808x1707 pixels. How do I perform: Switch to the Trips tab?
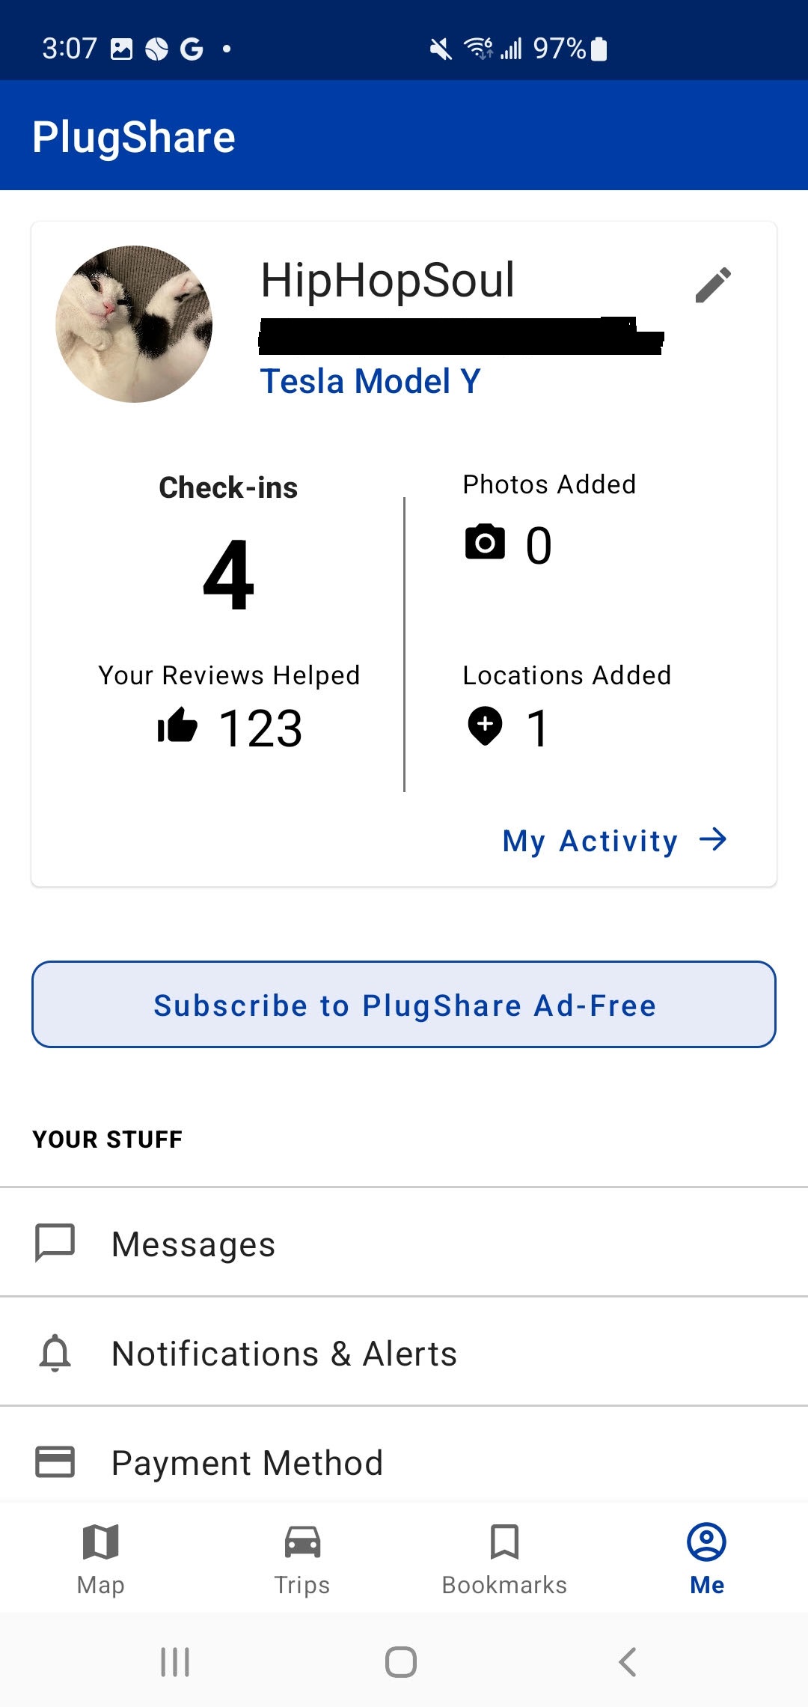(302, 1559)
